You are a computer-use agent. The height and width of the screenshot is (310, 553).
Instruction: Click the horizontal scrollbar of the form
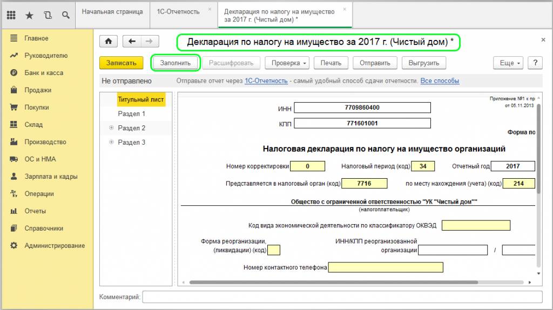(x=333, y=282)
